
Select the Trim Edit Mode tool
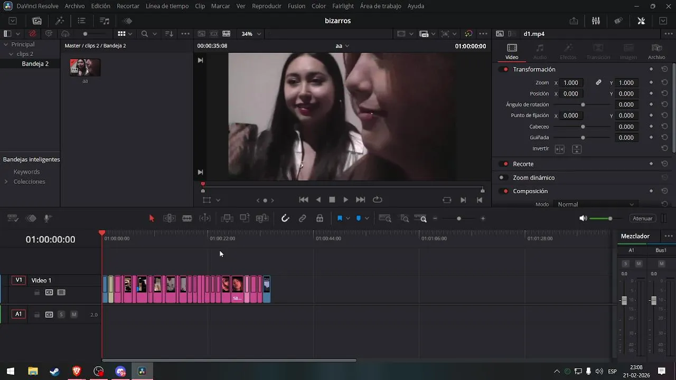click(170, 218)
